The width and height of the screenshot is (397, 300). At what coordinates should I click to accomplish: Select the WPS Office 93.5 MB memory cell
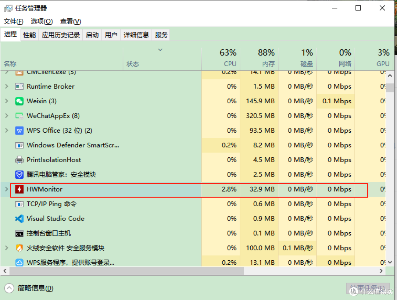pos(259,131)
